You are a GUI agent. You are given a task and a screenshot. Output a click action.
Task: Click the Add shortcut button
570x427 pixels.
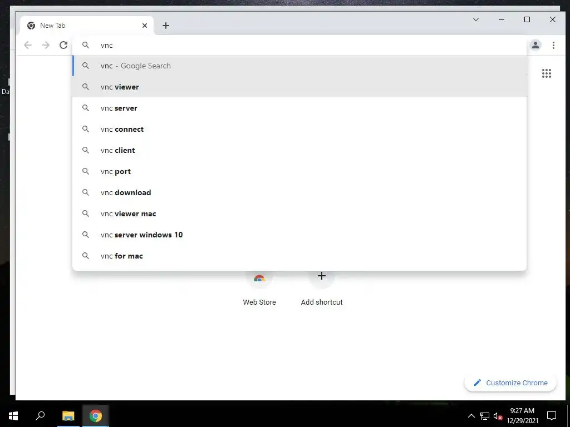[x=322, y=289]
